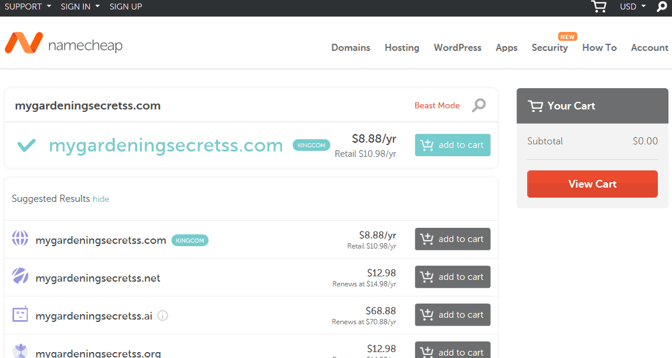Click the SIGN UP link
The image size is (672, 358).
(x=125, y=7)
